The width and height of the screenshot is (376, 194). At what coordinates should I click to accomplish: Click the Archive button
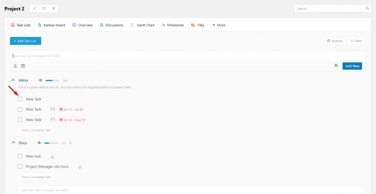click(335, 41)
